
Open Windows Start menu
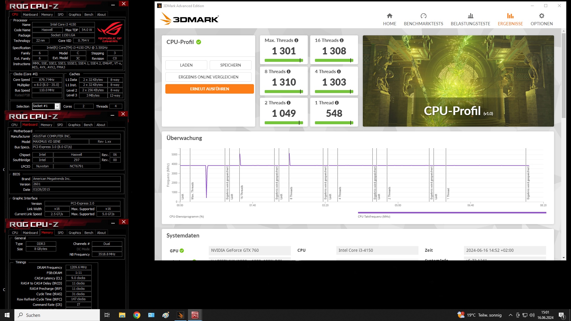point(7,315)
